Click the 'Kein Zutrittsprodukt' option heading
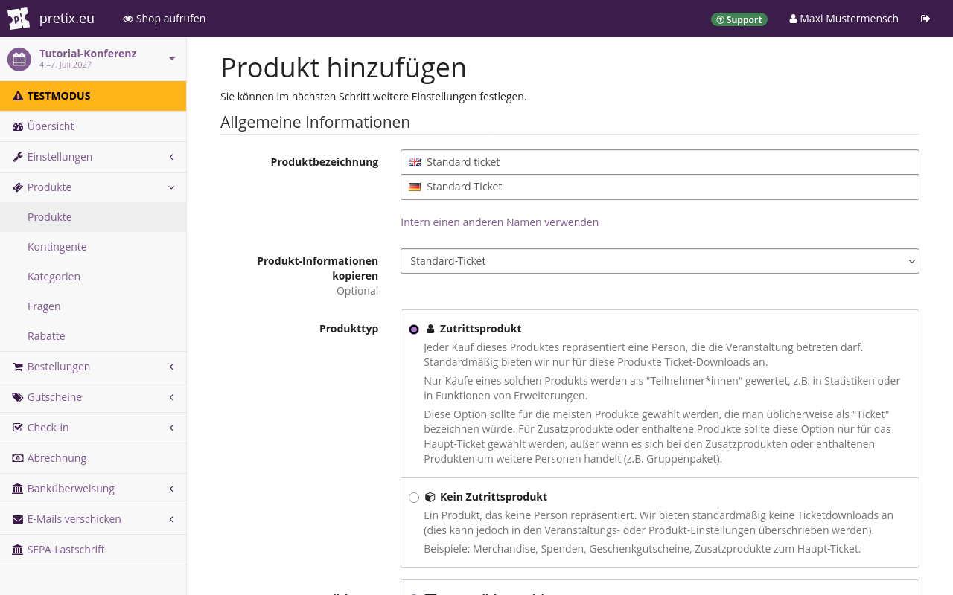Image resolution: width=953 pixels, height=595 pixels. click(494, 497)
